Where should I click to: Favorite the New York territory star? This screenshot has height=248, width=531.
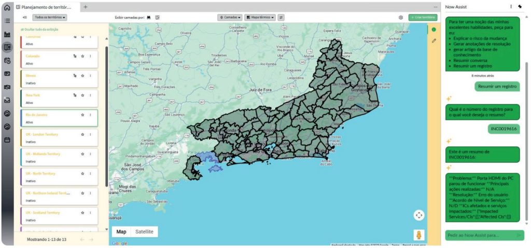(82, 95)
